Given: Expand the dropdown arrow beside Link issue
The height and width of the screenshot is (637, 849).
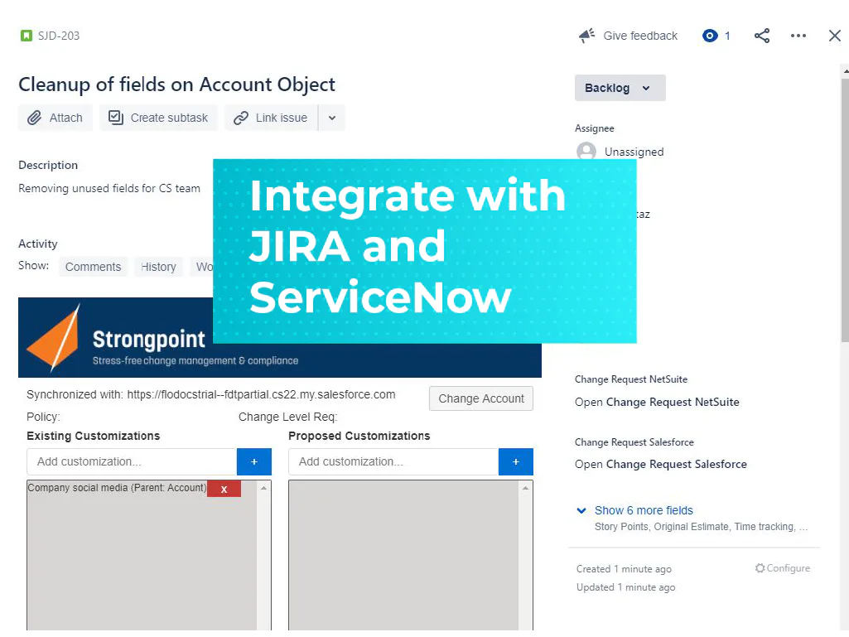Looking at the screenshot, I should [332, 118].
